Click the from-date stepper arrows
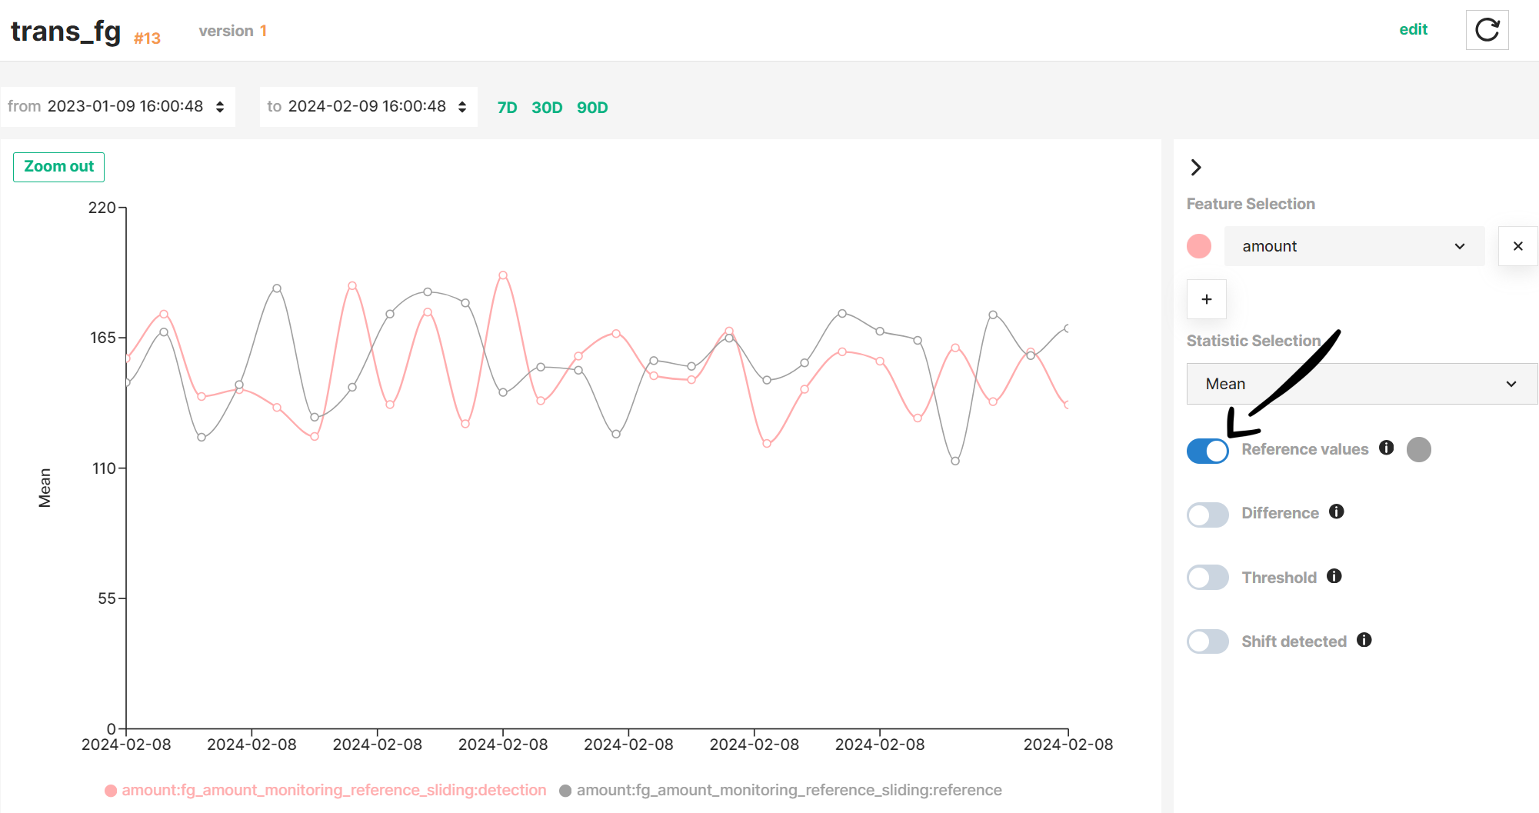Image resolution: width=1539 pixels, height=813 pixels. 220,106
